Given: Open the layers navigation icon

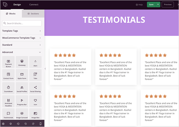Looking at the screenshot, I should (11, 124).
